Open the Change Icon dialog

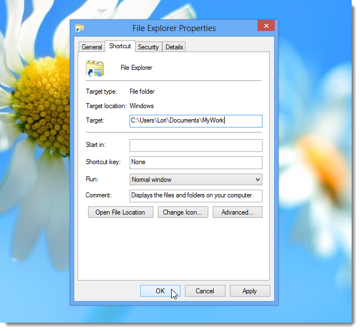pos(183,212)
